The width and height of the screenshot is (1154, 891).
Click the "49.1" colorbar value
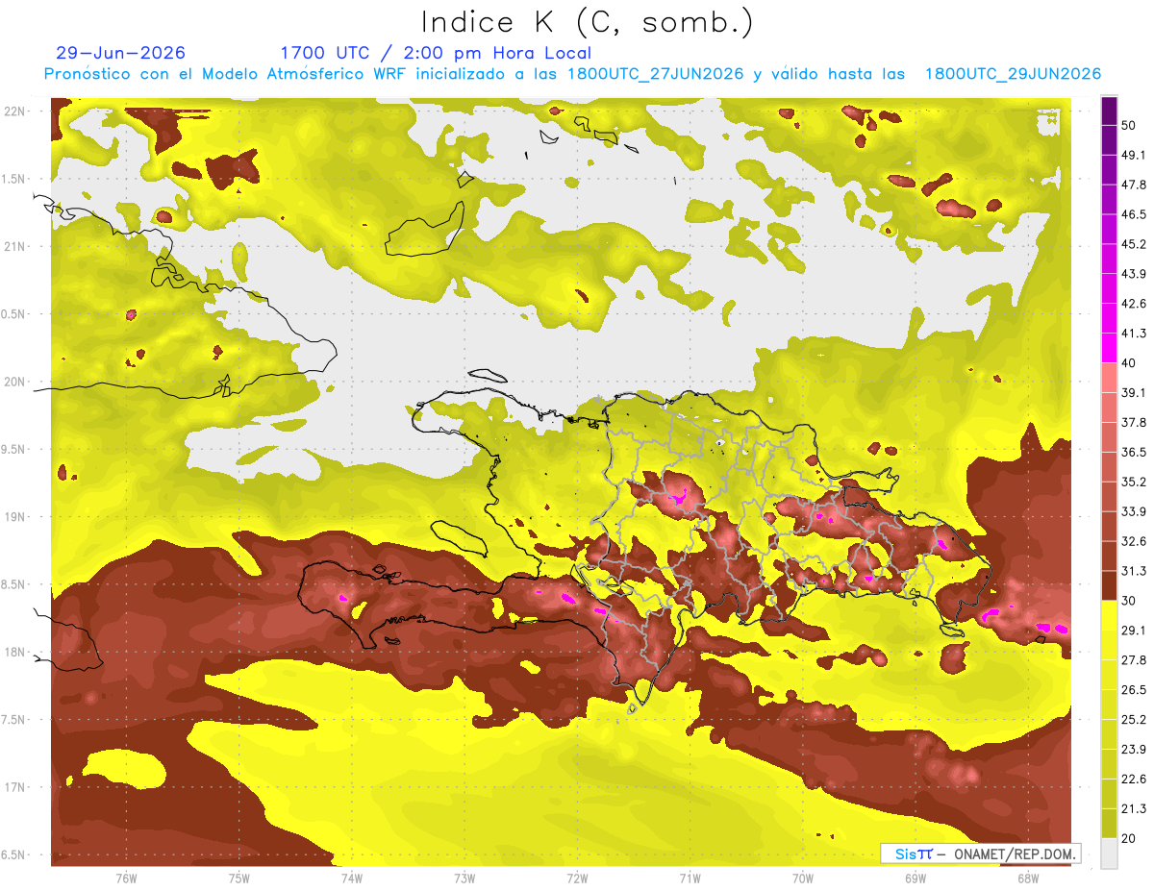pos(1134,155)
